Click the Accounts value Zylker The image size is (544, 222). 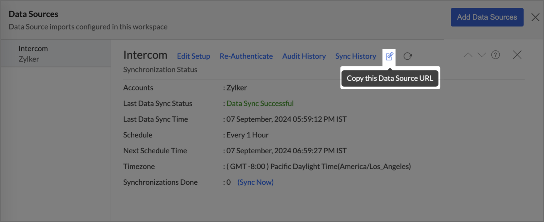[x=237, y=88]
